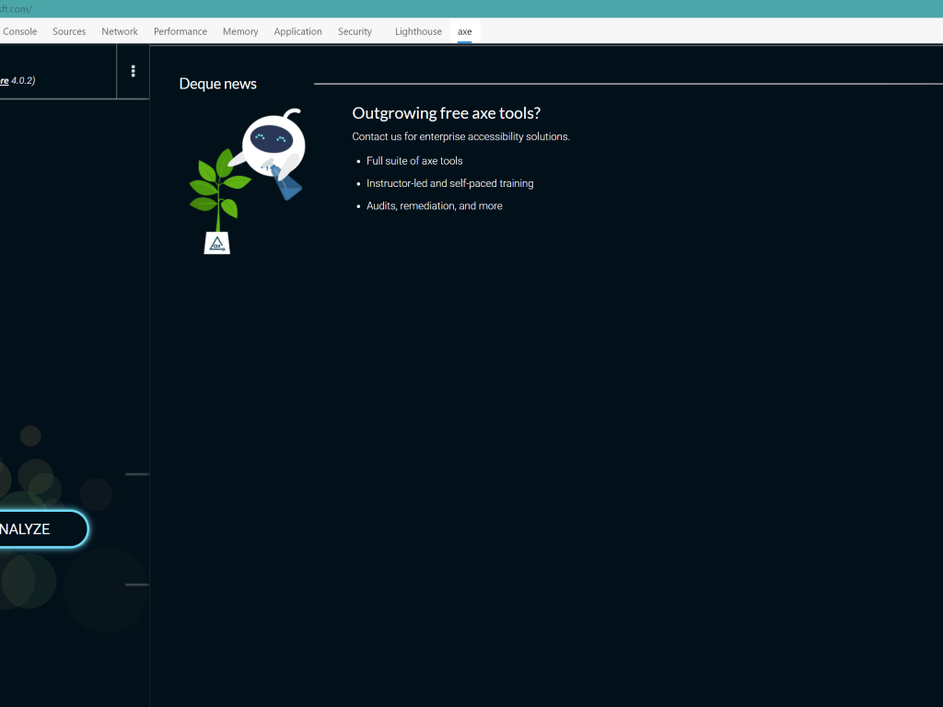The width and height of the screenshot is (943, 707).
Task: Open the Application tab
Action: (x=297, y=31)
